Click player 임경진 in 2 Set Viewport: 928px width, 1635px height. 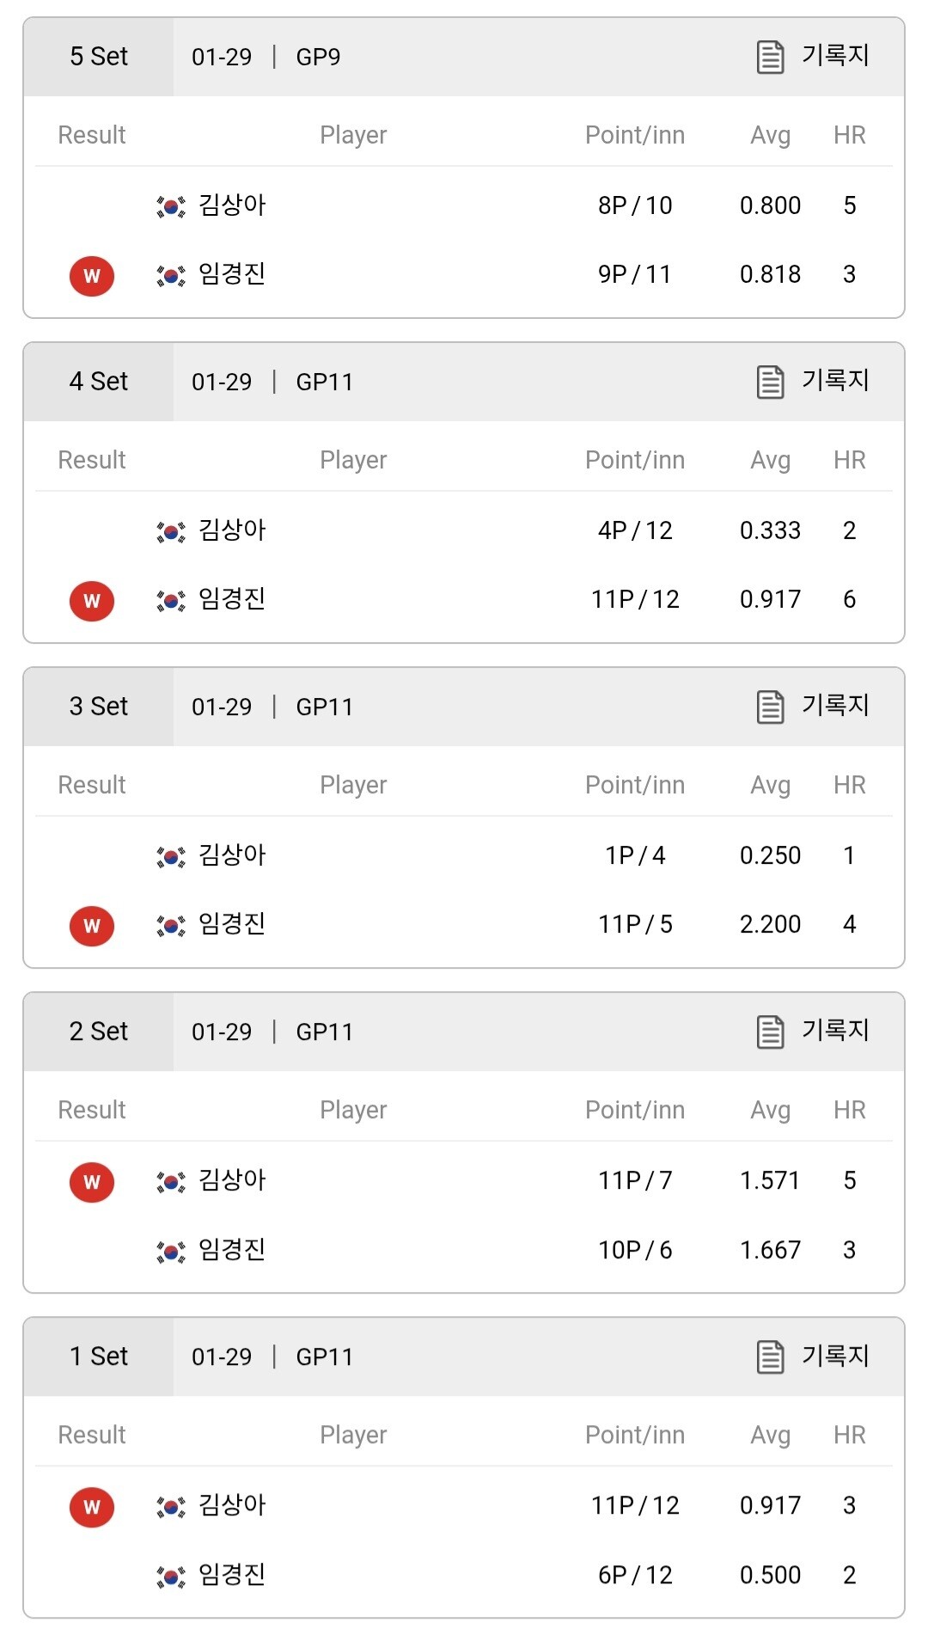coord(232,1249)
